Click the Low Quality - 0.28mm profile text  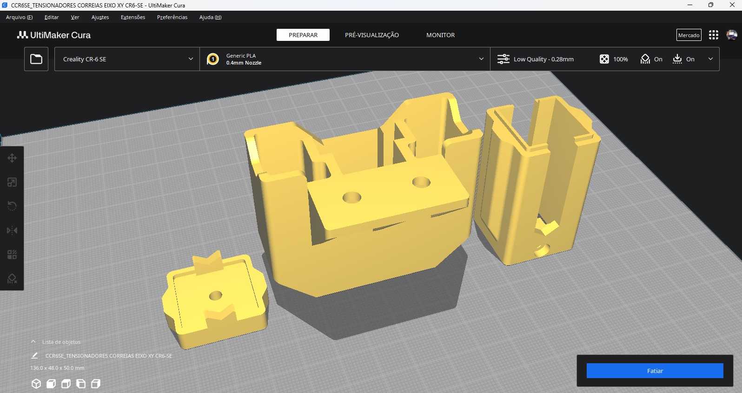543,59
